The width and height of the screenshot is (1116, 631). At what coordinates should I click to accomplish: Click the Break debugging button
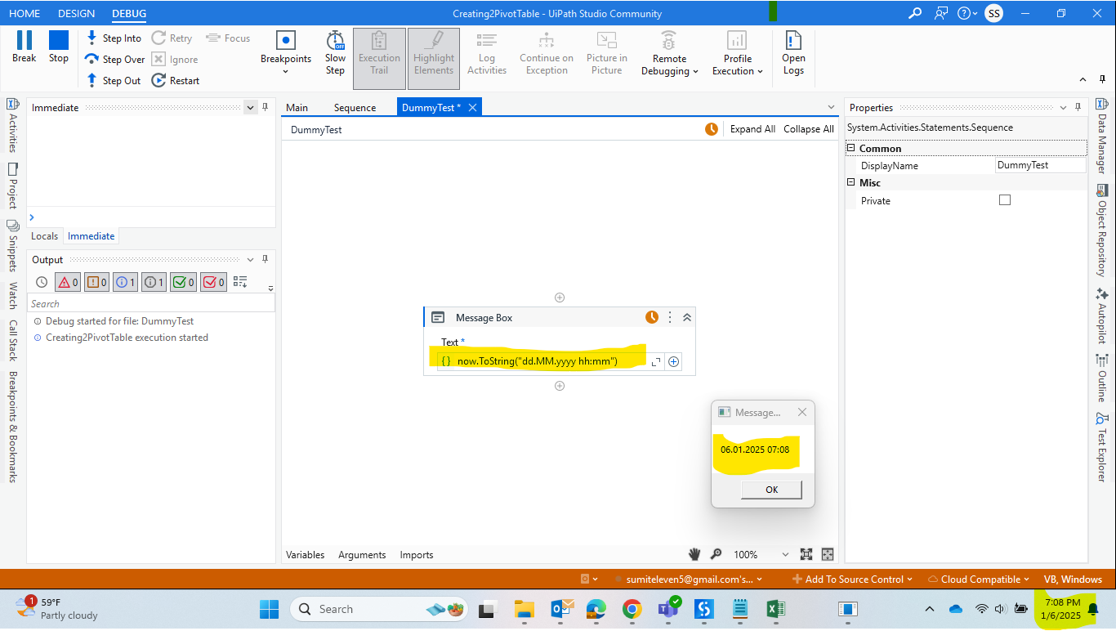pos(25,47)
